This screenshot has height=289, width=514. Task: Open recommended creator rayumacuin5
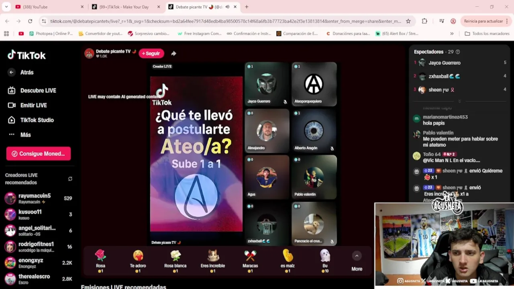pyautogui.click(x=38, y=198)
